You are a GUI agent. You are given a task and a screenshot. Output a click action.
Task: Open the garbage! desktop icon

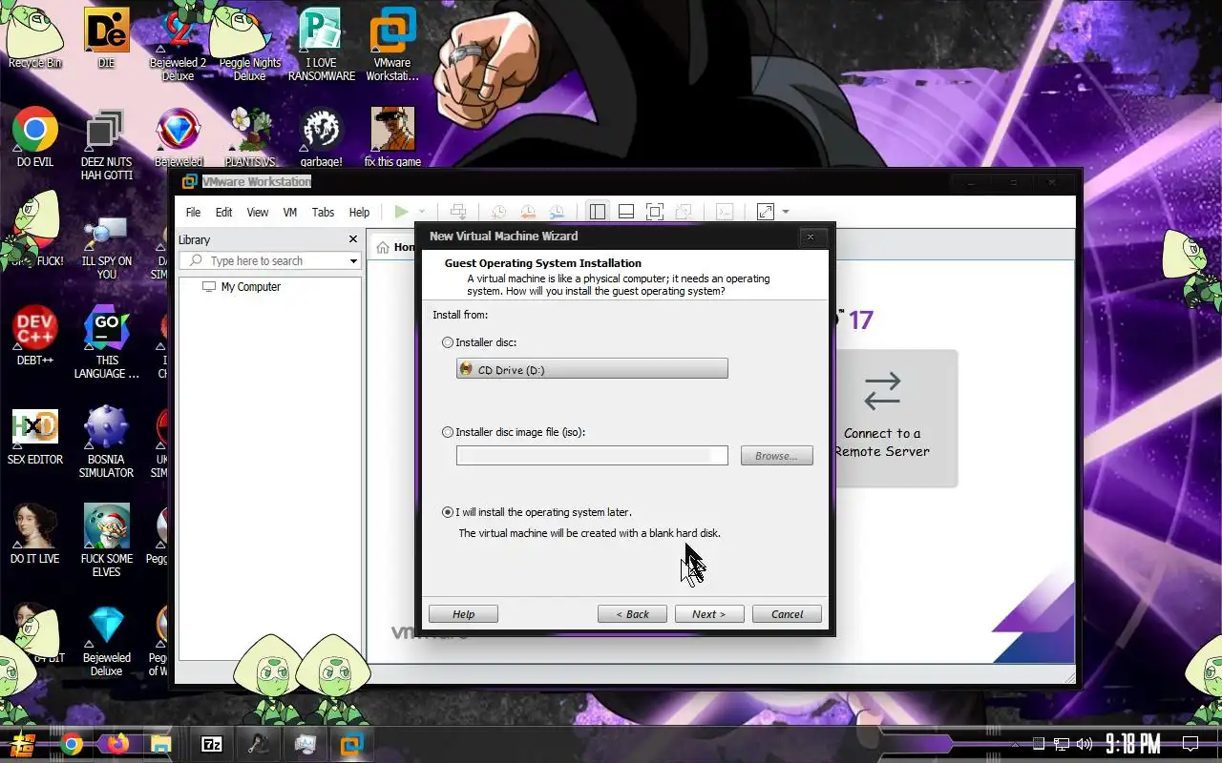[322, 137]
